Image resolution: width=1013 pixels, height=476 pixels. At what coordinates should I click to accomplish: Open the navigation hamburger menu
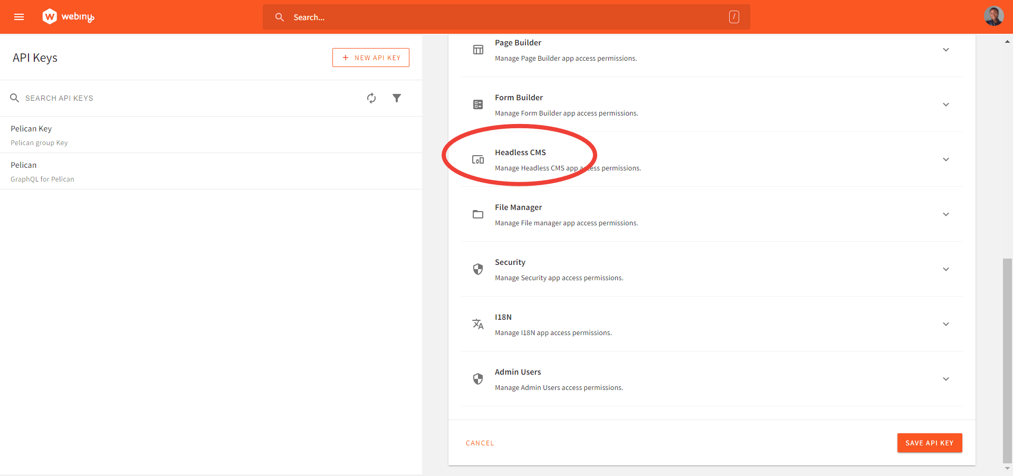tap(19, 16)
